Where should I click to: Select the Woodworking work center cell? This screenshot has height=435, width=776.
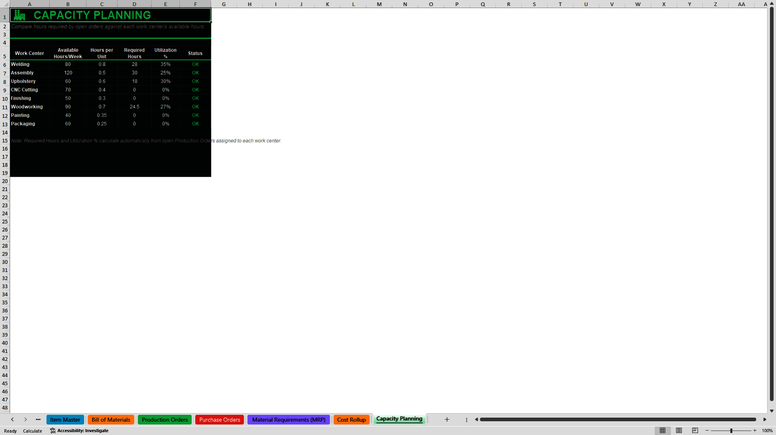tap(30, 107)
